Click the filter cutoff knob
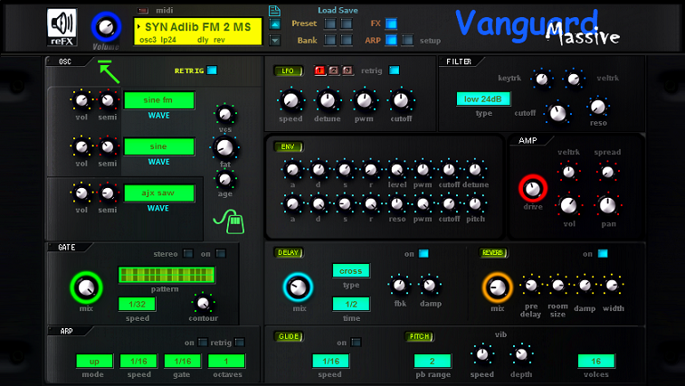Image resolution: width=685 pixels, height=386 pixels. [558, 113]
